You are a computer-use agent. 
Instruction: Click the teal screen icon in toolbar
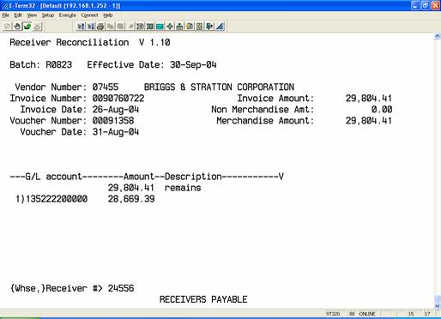pyautogui.click(x=160, y=27)
